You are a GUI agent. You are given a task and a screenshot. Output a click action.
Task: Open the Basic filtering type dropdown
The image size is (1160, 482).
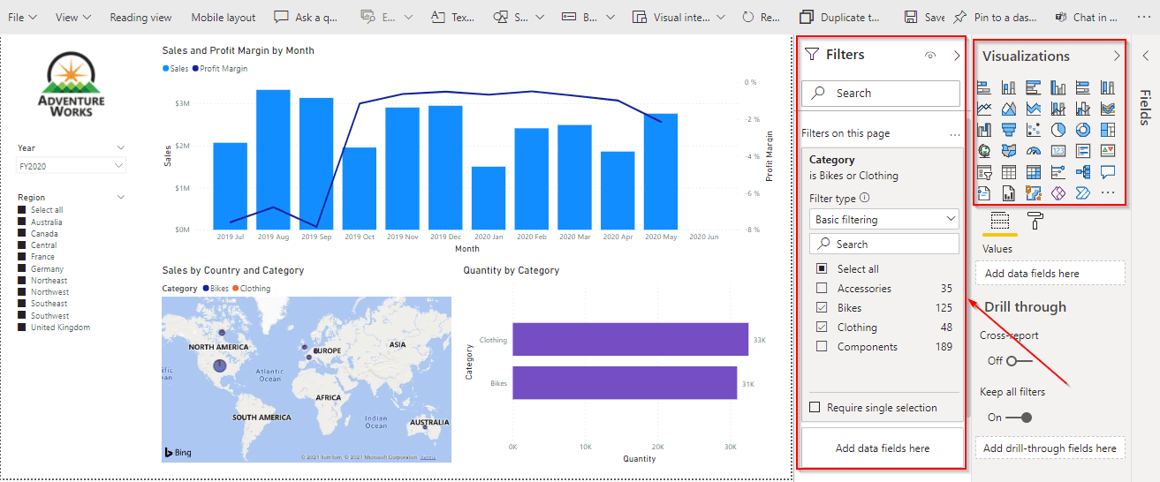click(x=883, y=219)
